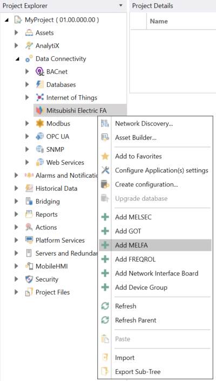Select the Platform Services tree item
The height and width of the screenshot is (381, 216).
click(x=60, y=240)
